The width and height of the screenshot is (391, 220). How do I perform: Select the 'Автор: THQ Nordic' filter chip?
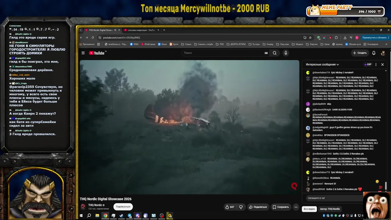click(x=330, y=209)
